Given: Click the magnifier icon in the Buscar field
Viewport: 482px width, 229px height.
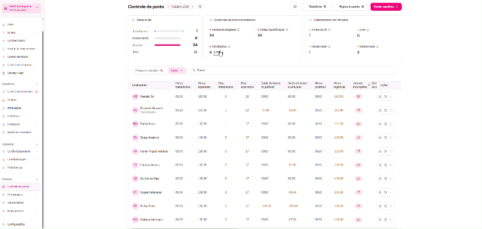Looking at the screenshot, I should 194,71.
